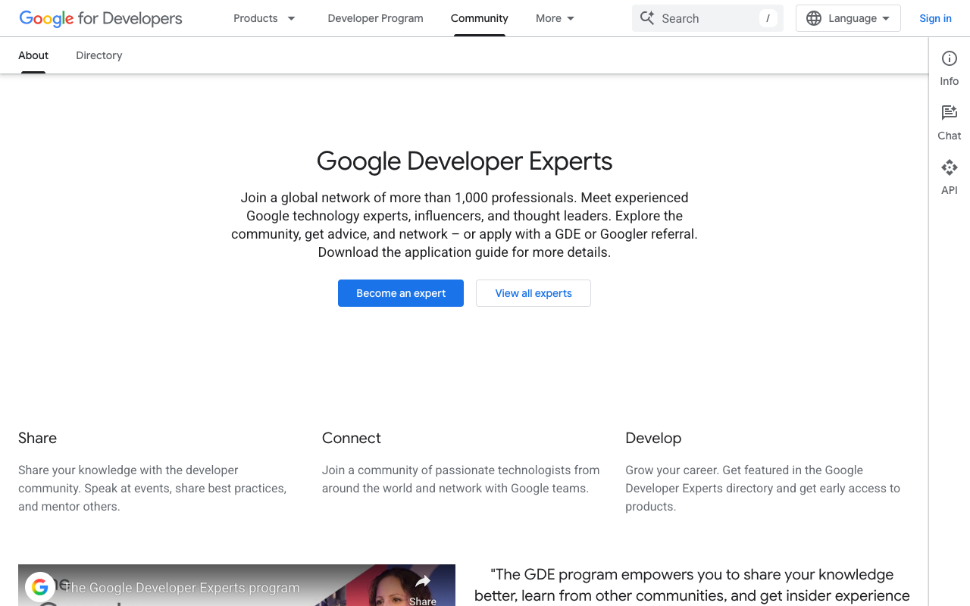This screenshot has width=970, height=606.
Task: Select Developer Program in the top navigation
Action: [x=375, y=18]
